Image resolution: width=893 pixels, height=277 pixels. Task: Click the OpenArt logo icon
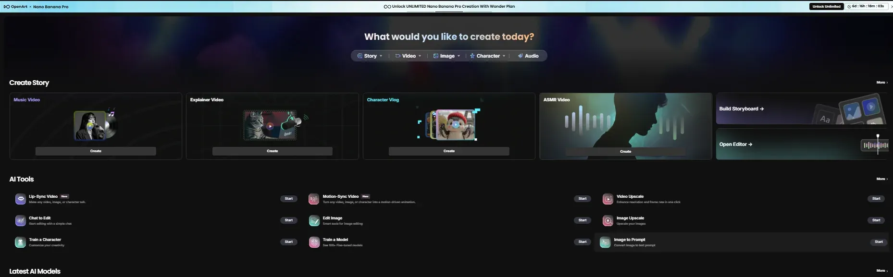click(x=6, y=7)
